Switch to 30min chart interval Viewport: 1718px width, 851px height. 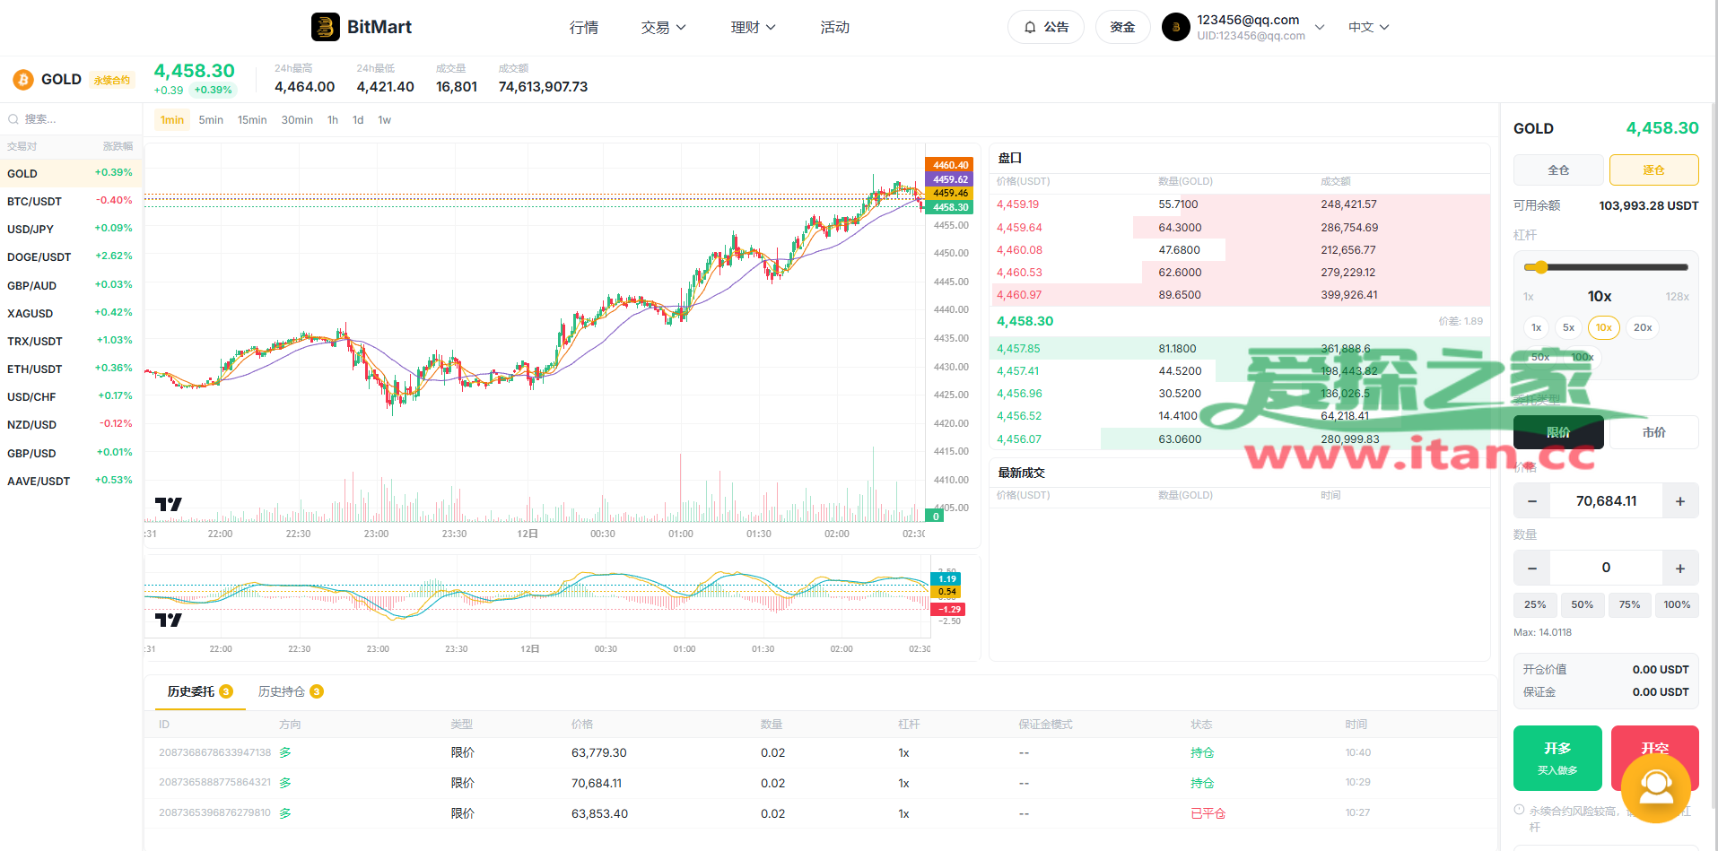pyautogui.click(x=297, y=120)
